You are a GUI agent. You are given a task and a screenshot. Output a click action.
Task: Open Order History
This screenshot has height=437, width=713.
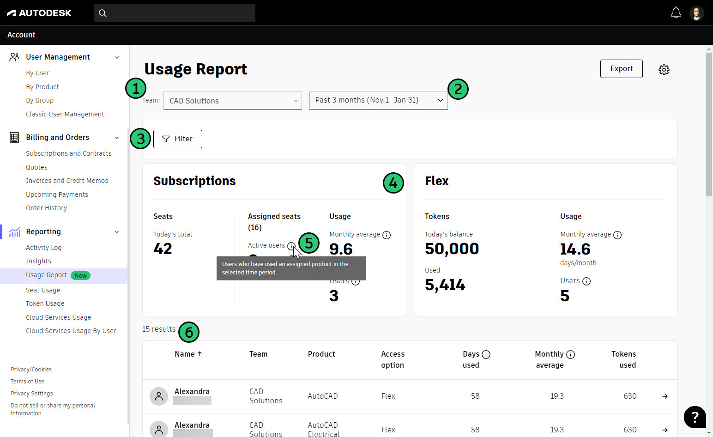[x=46, y=208]
